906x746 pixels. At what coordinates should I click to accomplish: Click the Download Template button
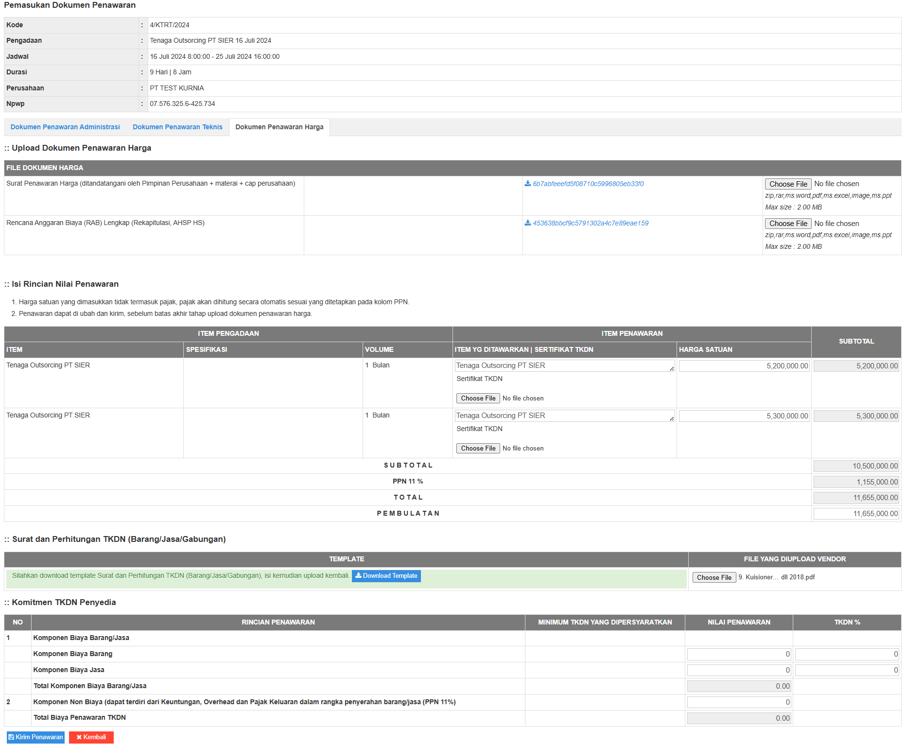386,576
